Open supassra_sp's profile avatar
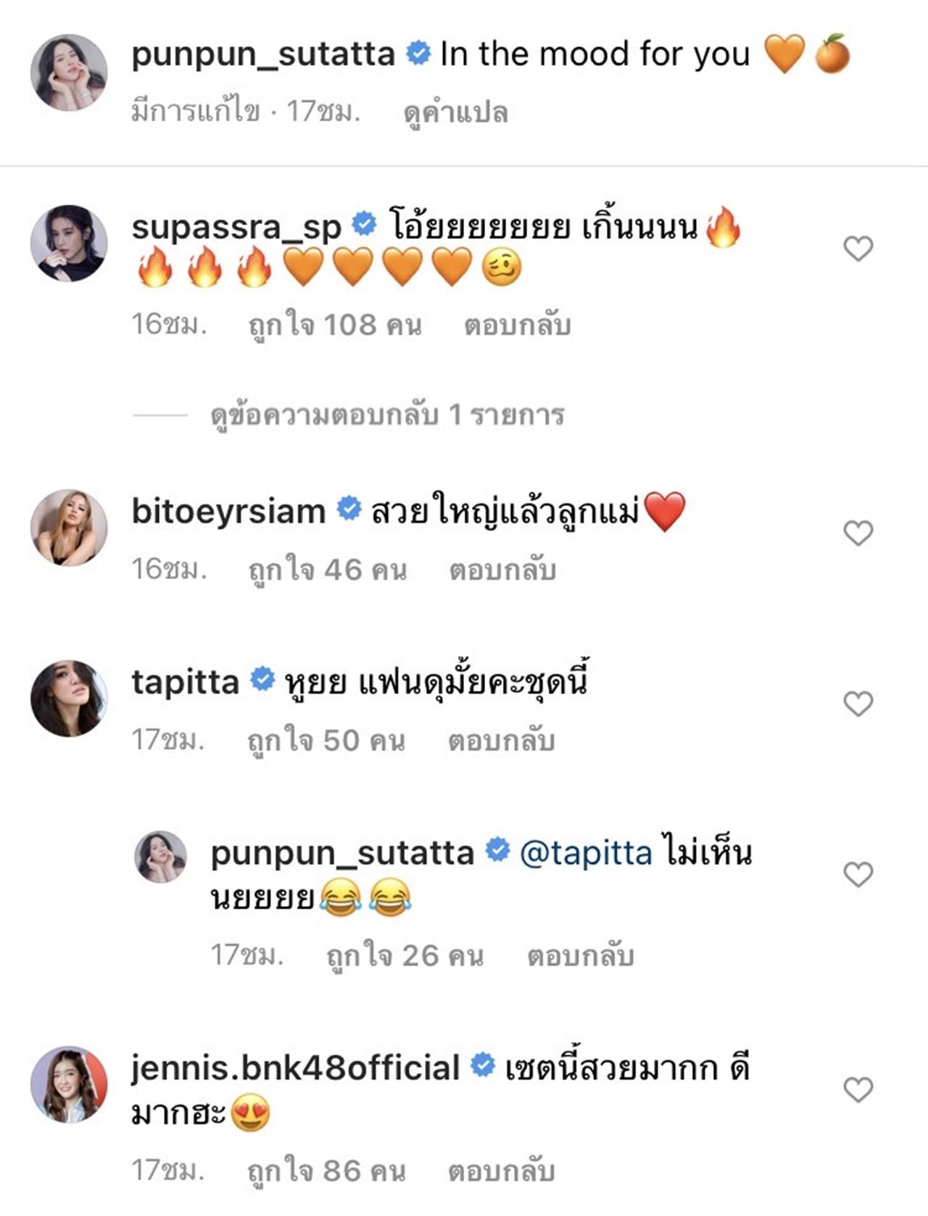 tap(69, 243)
